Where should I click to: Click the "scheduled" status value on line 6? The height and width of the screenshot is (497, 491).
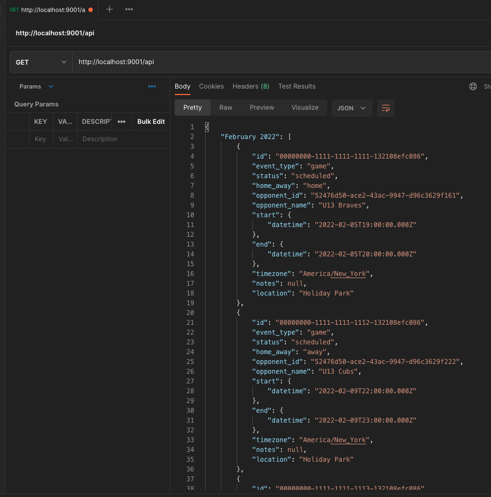313,176
